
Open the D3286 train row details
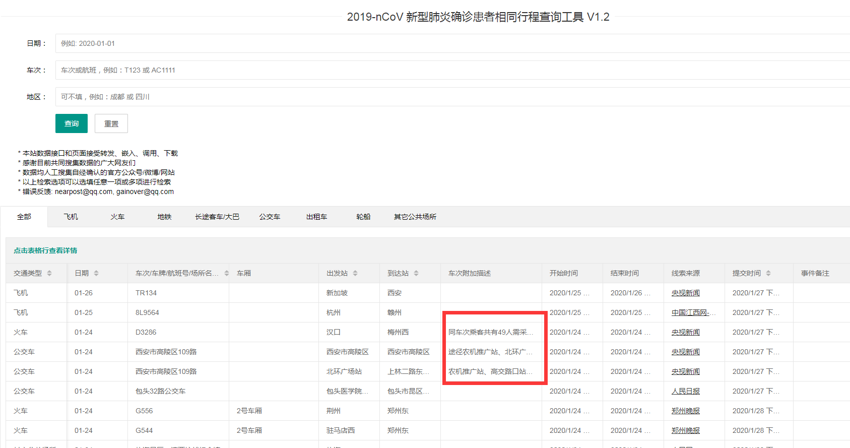click(146, 332)
